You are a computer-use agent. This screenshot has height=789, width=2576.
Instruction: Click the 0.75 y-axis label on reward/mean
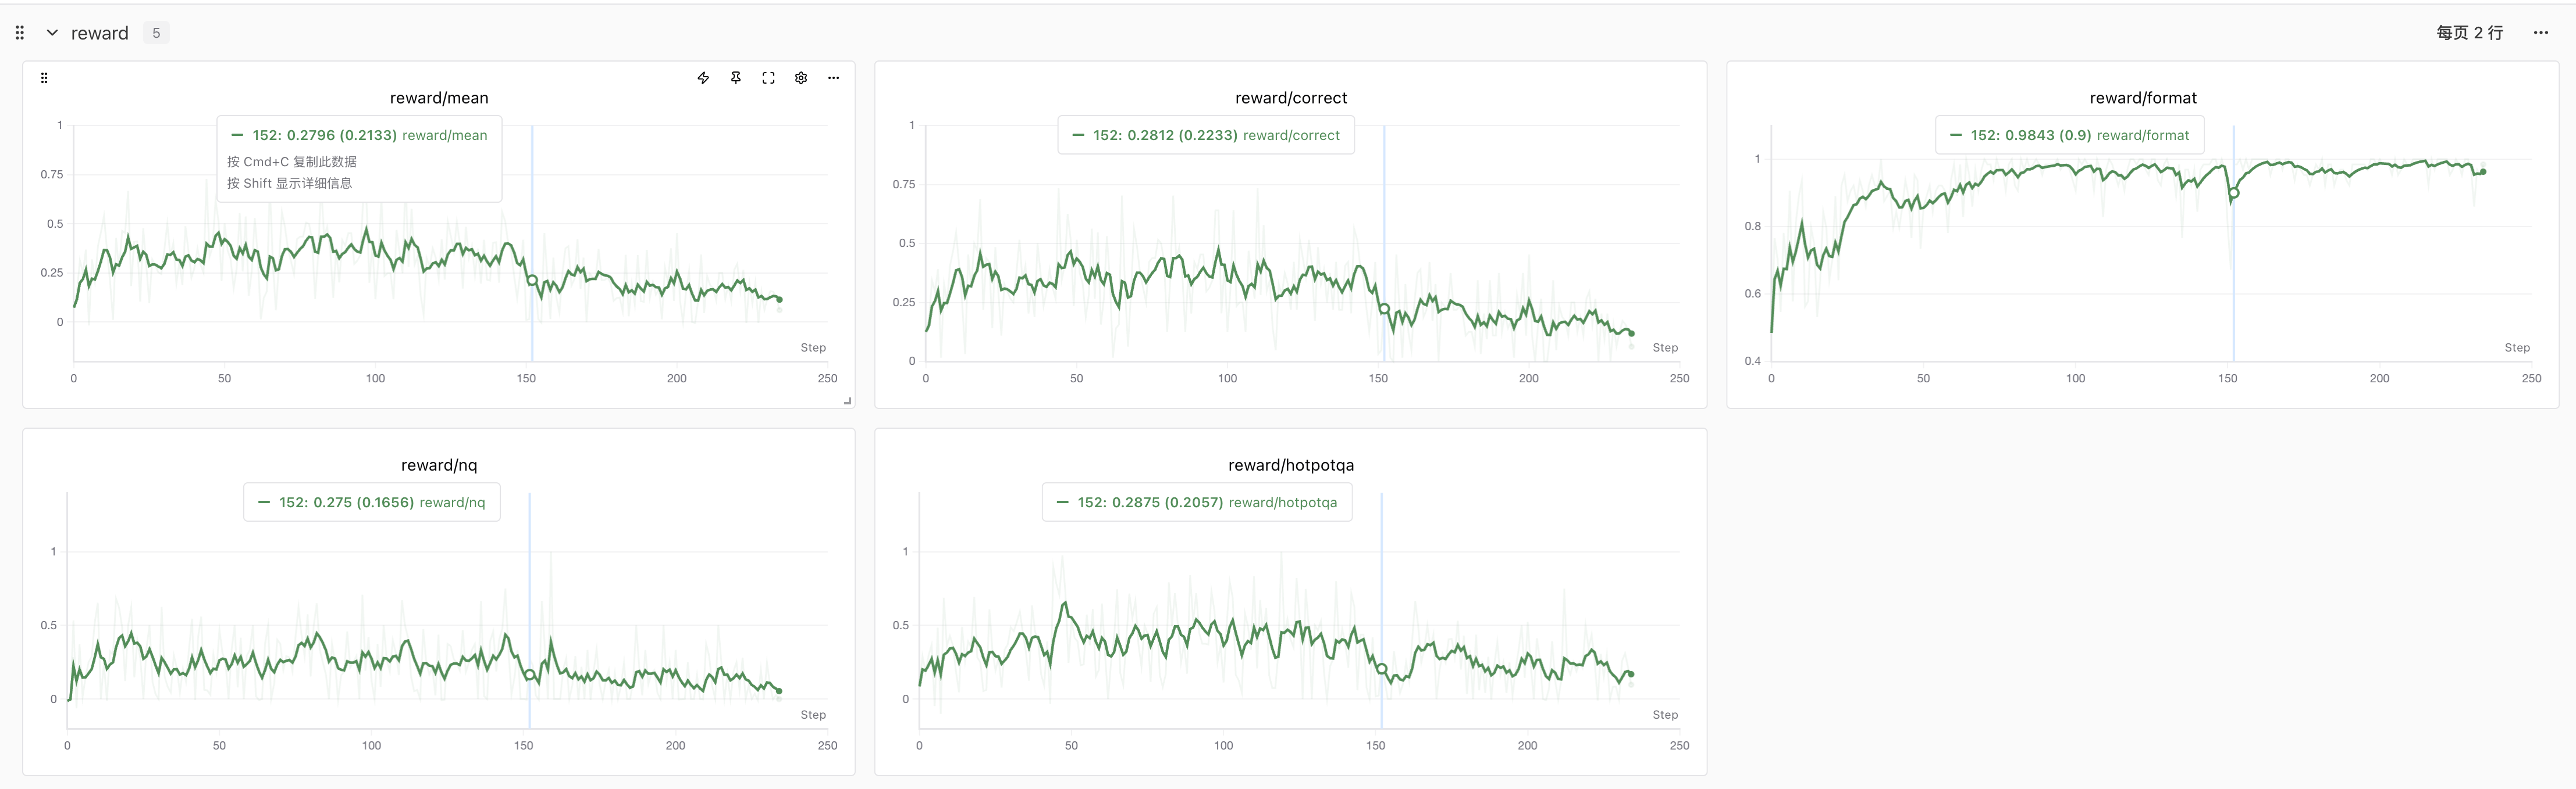click(52, 175)
